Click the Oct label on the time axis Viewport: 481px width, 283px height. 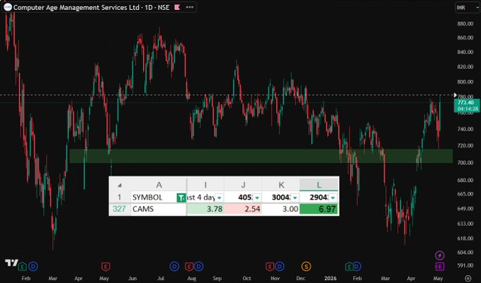(x=247, y=279)
